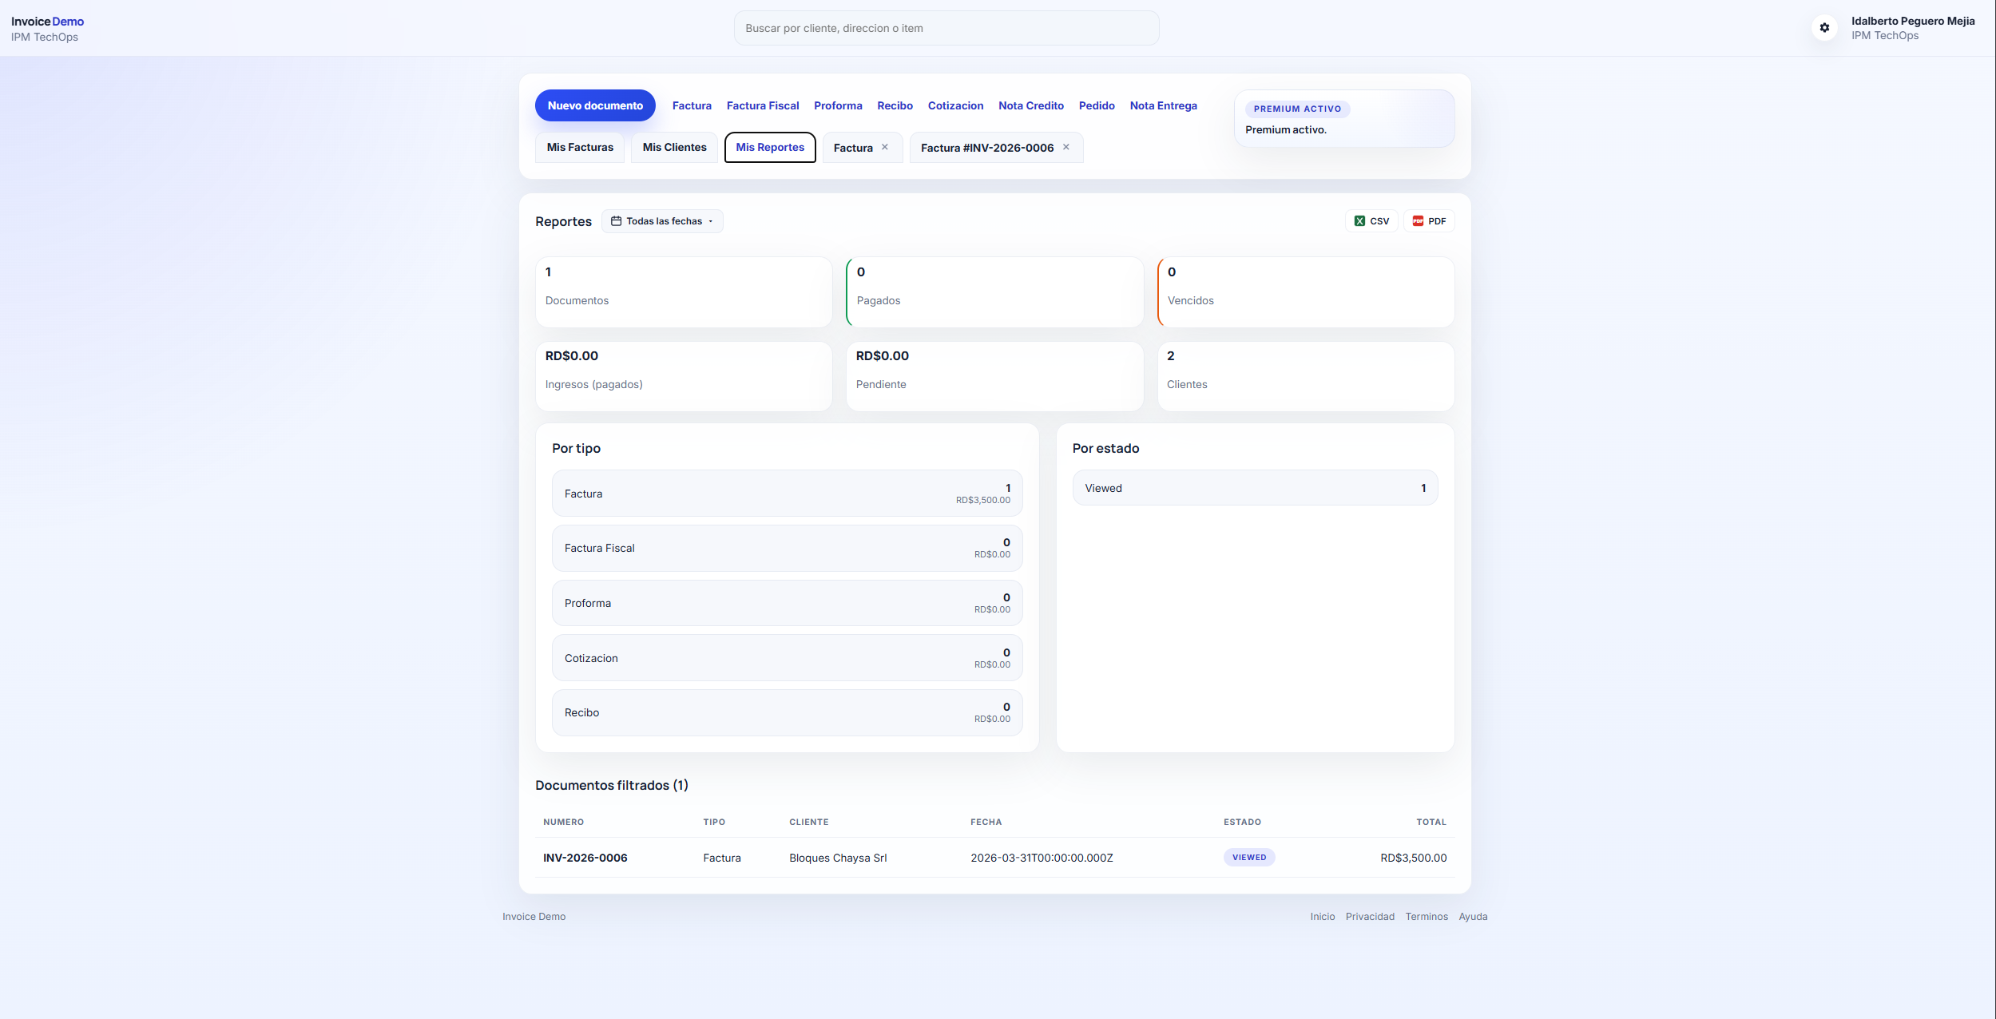Export report as CSV
Viewport: 1996px width, 1019px height.
pyautogui.click(x=1371, y=220)
